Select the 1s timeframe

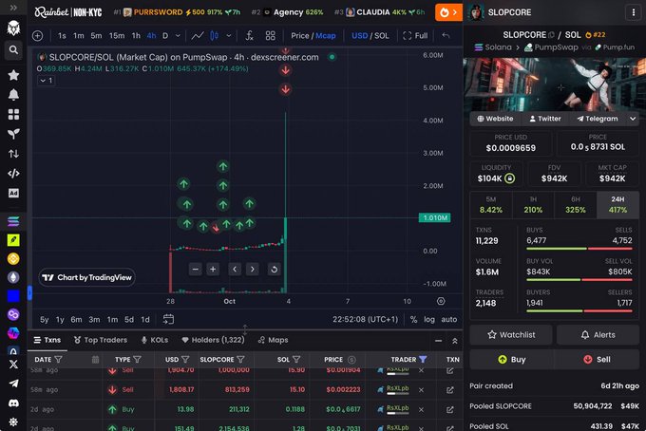62,36
